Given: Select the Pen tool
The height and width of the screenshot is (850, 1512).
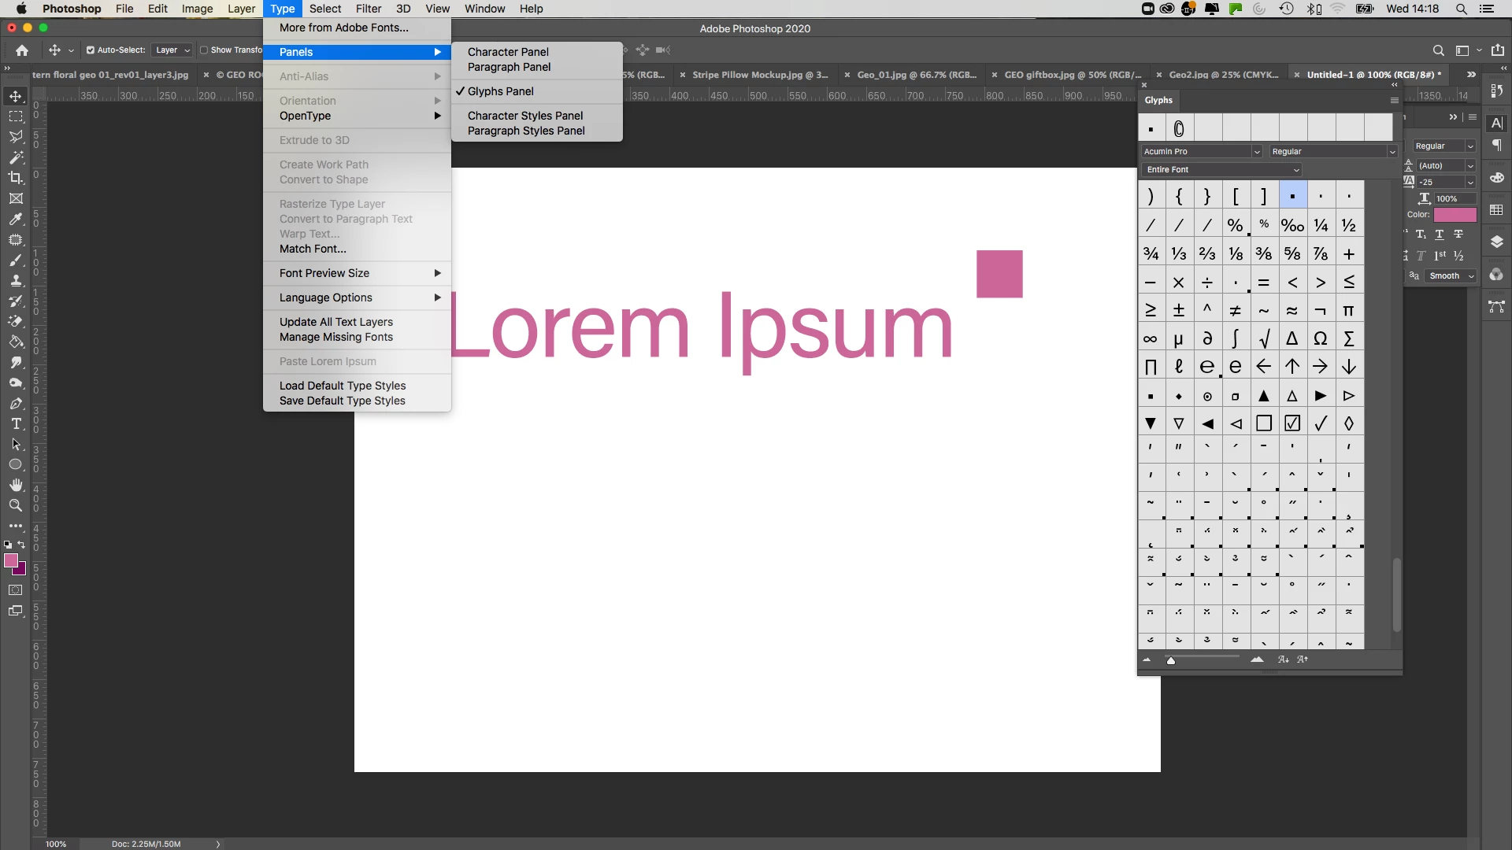Looking at the screenshot, I should click(x=15, y=403).
